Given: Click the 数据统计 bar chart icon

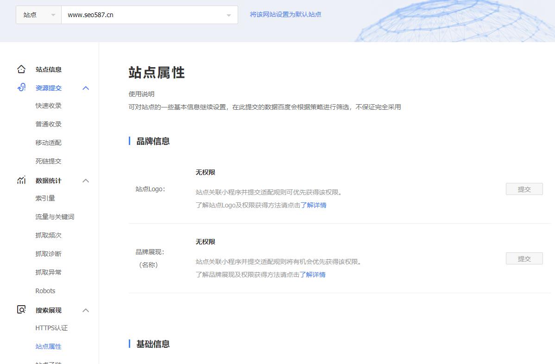Looking at the screenshot, I should (x=21, y=180).
